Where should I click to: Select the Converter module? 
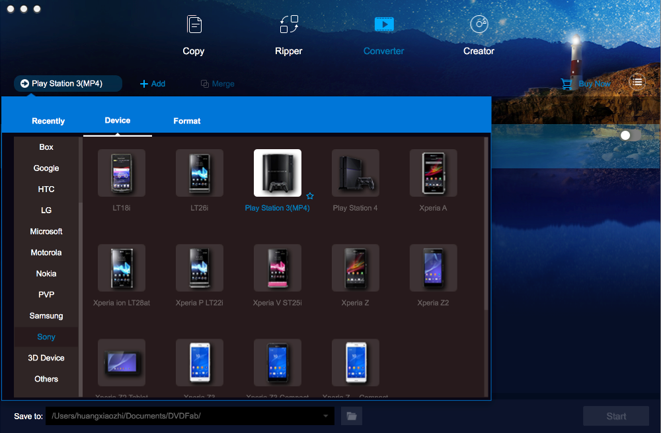pos(383,36)
